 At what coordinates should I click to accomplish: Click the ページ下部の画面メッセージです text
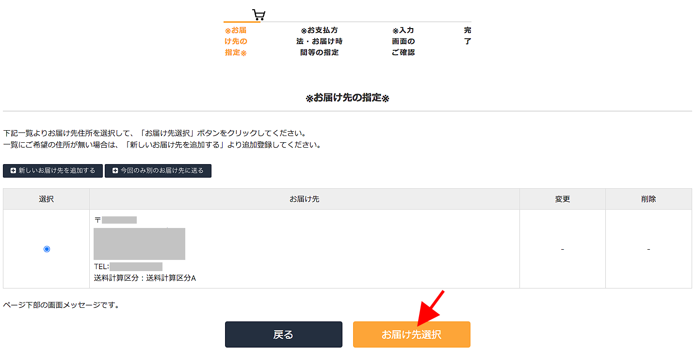(61, 305)
